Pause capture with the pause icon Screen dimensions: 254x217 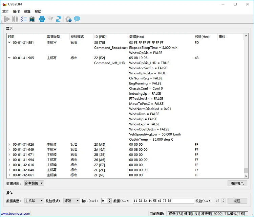[15, 19]
